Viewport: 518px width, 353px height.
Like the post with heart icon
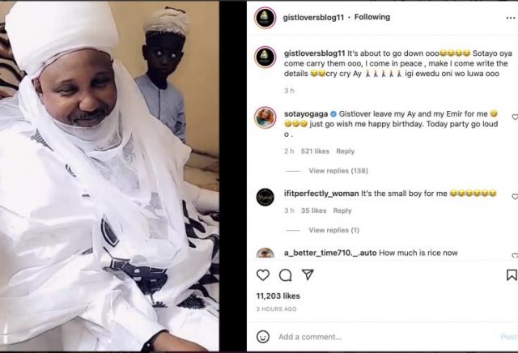(263, 275)
